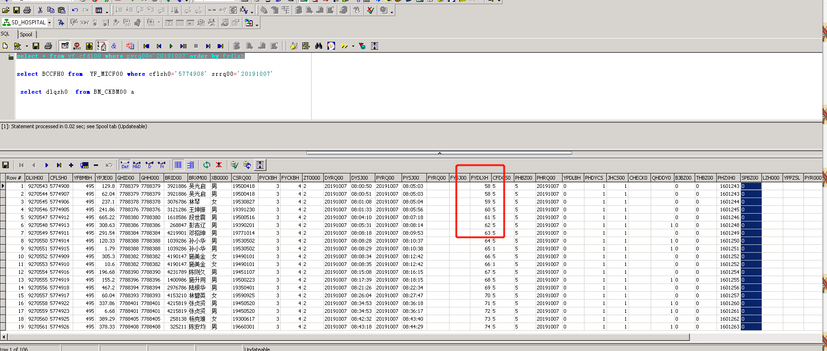The image size is (827, 351).
Task: Expand the yellow double-arrow dropdown in editor toolbar
Action: point(353,46)
